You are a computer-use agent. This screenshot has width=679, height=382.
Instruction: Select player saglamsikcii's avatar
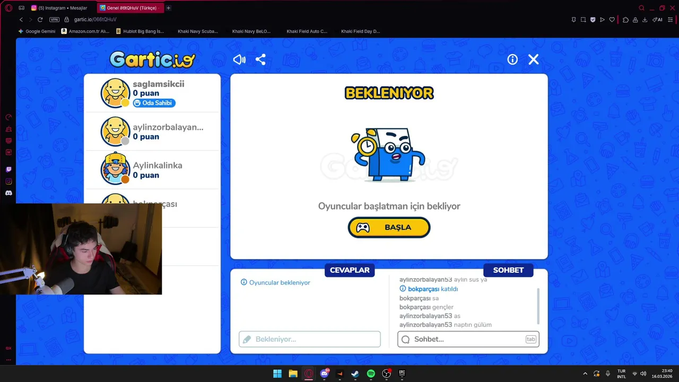[115, 93]
